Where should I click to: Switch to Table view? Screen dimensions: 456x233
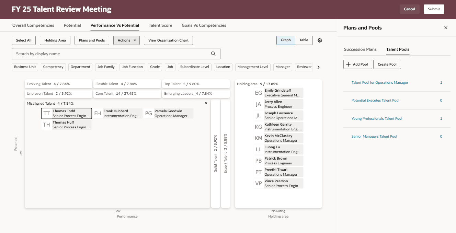(304, 40)
